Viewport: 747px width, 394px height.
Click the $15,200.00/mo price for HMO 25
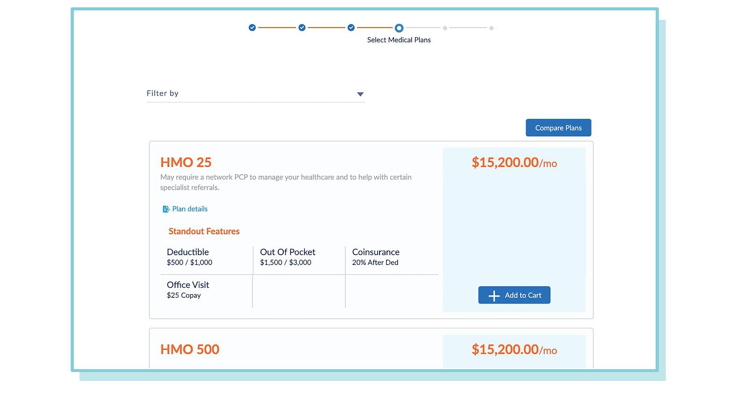tap(514, 163)
